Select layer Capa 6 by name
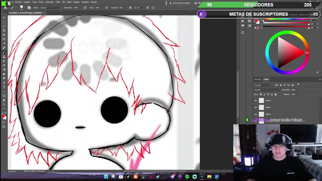Screen dimensions: 322x181 tap(268, 101)
